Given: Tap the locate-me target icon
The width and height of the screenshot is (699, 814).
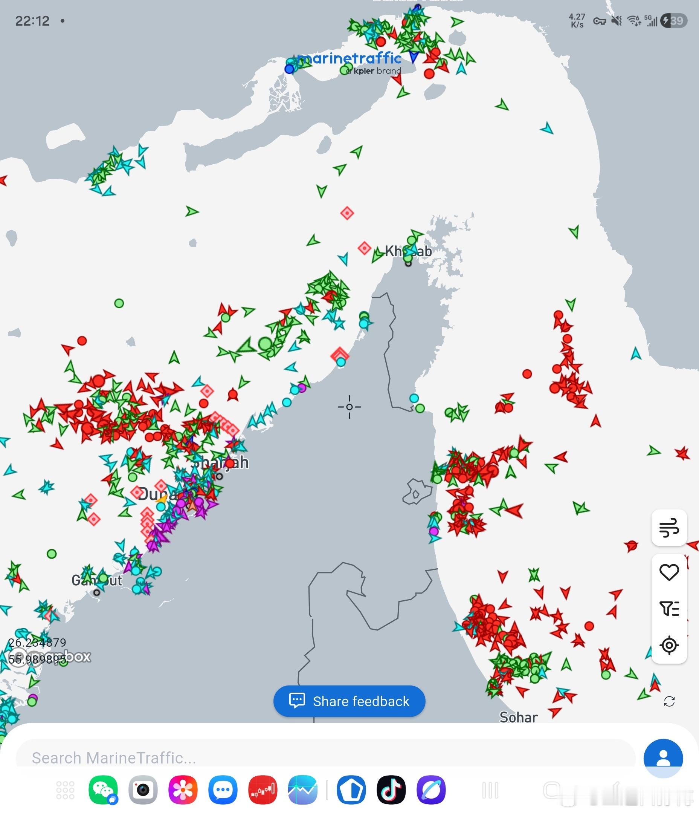Looking at the screenshot, I should pos(669,645).
